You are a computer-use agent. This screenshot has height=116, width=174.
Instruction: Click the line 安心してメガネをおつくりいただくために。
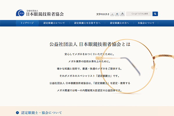[x=89, y=54]
